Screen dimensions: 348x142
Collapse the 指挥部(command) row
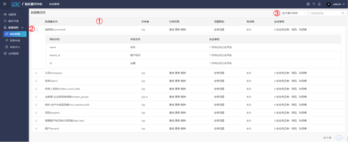tap(36, 30)
